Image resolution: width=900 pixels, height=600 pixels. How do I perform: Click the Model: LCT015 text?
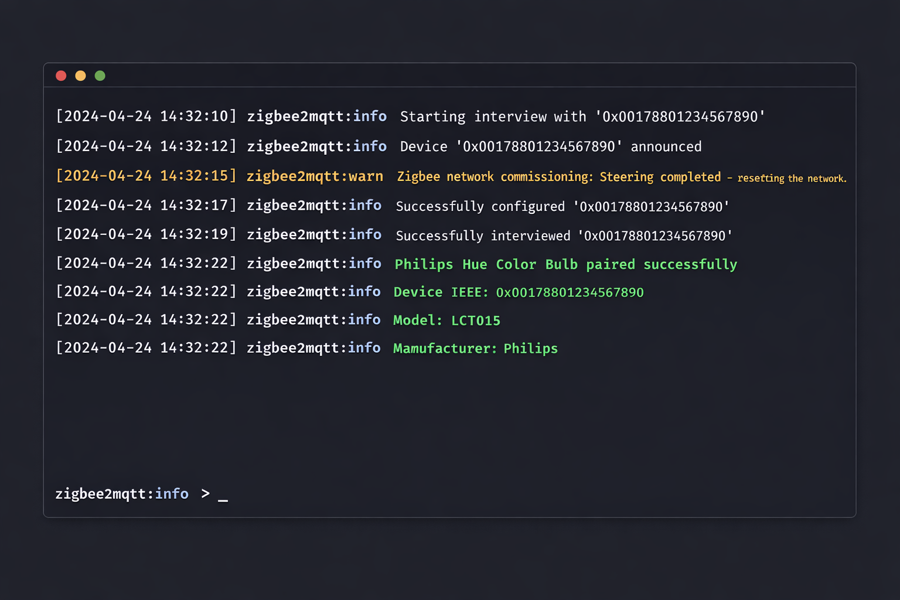[x=446, y=320]
